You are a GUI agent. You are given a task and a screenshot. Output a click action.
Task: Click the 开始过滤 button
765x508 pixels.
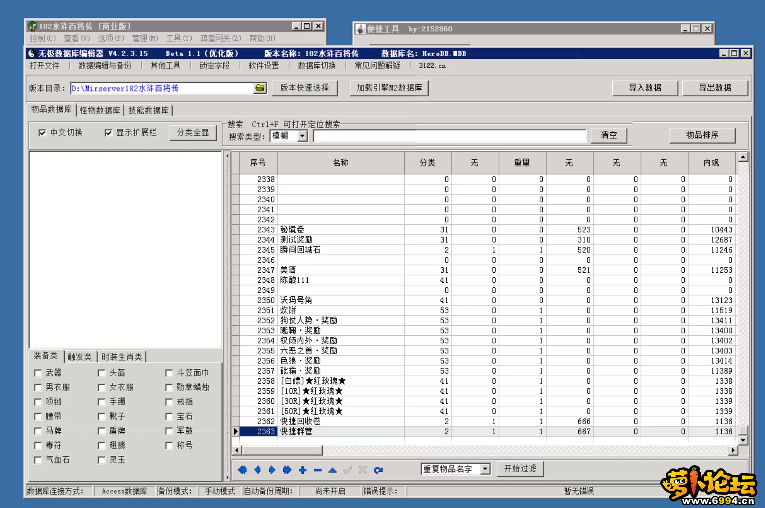click(x=520, y=469)
